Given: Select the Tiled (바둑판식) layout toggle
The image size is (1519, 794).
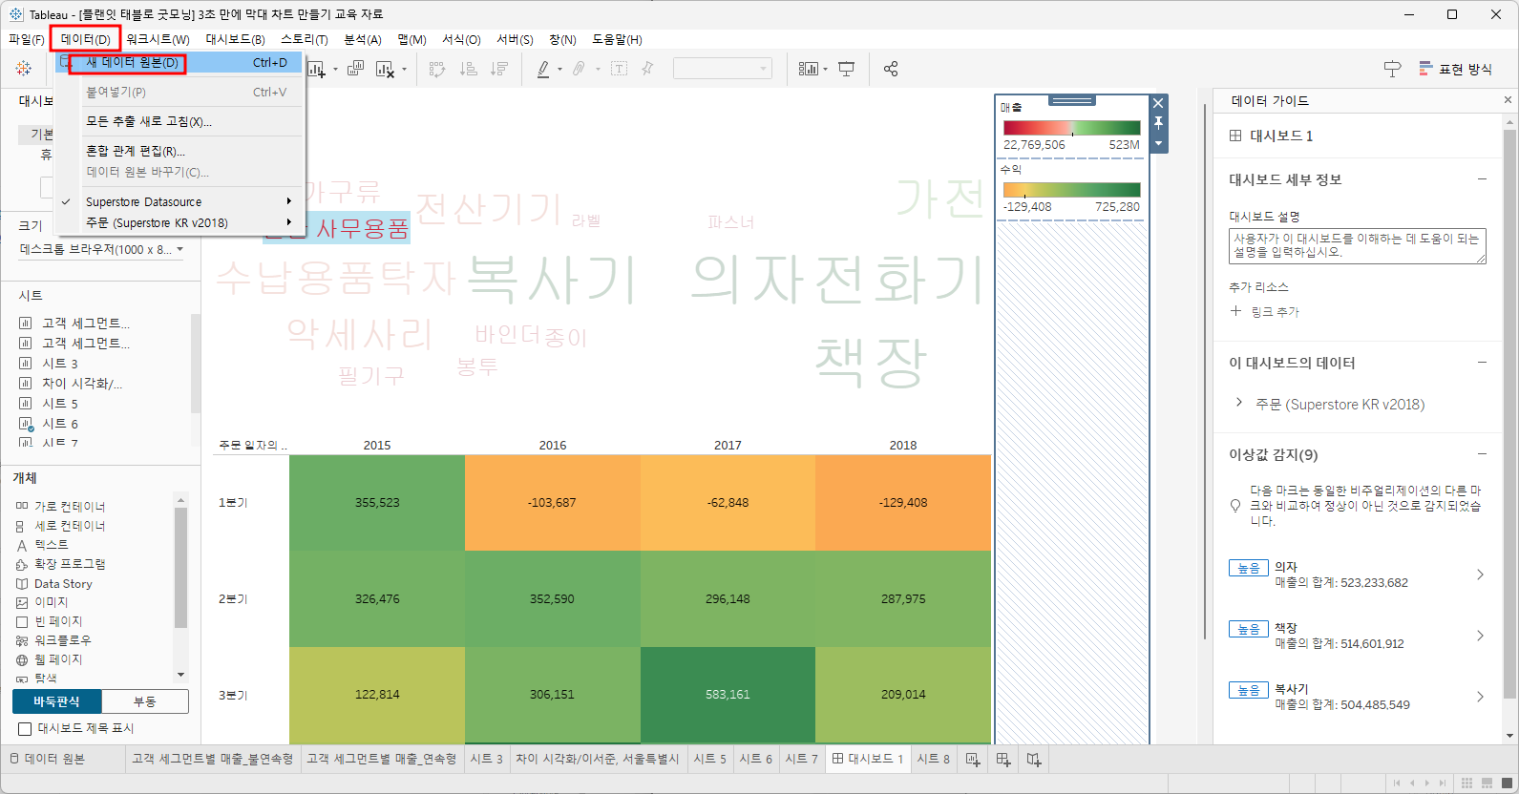Looking at the screenshot, I should pyautogui.click(x=56, y=701).
